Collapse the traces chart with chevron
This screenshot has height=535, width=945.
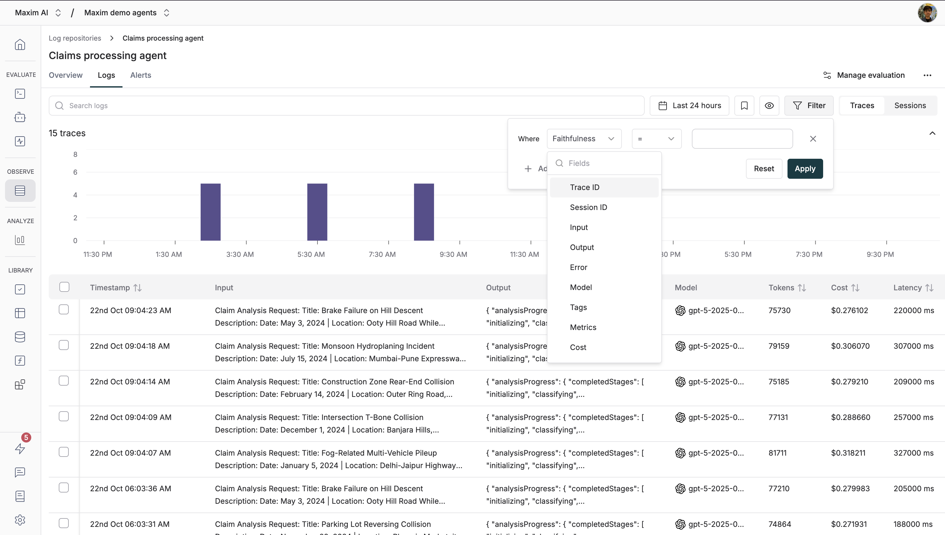pyautogui.click(x=932, y=133)
